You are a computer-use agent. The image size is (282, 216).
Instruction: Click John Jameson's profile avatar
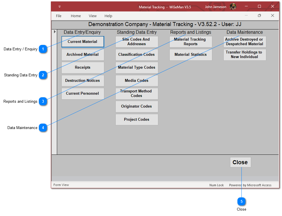(x=233, y=7)
